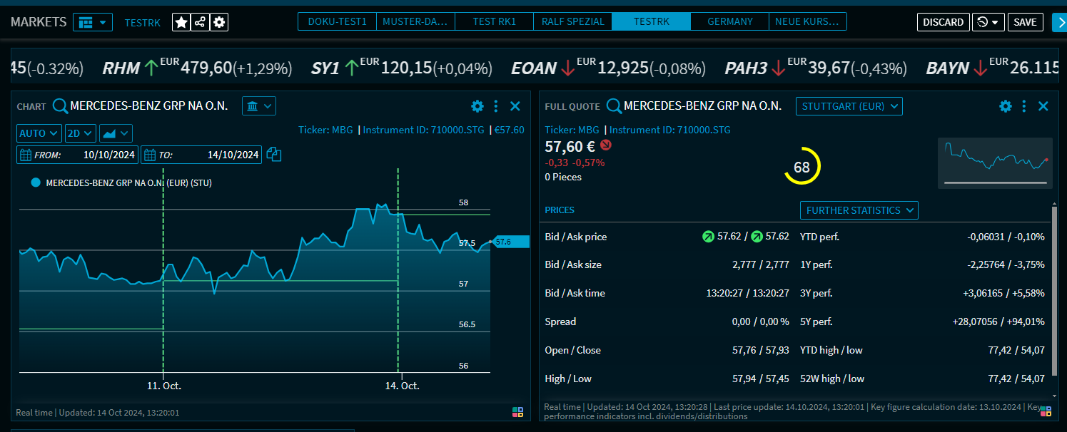Click the widget color palette icon in Chart footer

pyautogui.click(x=518, y=411)
